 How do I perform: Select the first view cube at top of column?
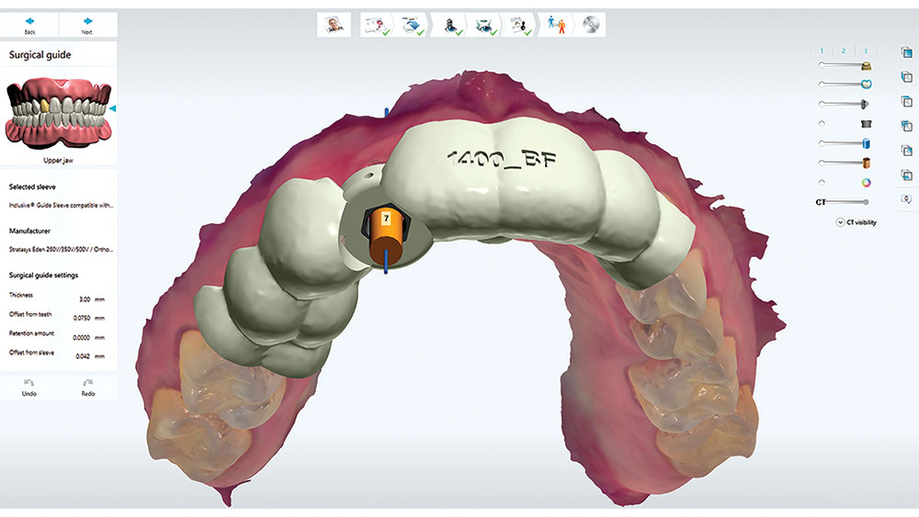tap(906, 52)
